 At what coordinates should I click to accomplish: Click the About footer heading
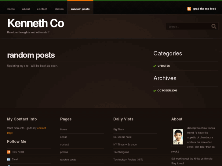pyautogui.click(x=177, y=119)
